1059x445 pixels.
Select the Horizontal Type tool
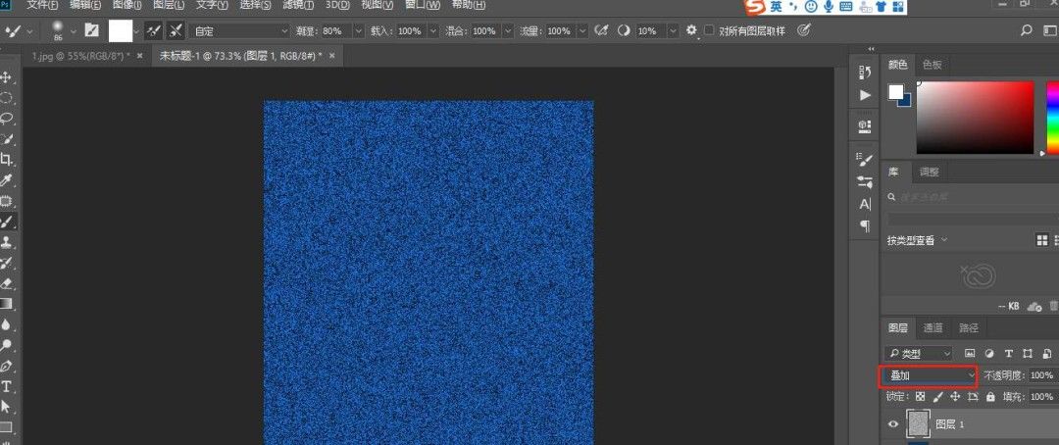click(7, 386)
